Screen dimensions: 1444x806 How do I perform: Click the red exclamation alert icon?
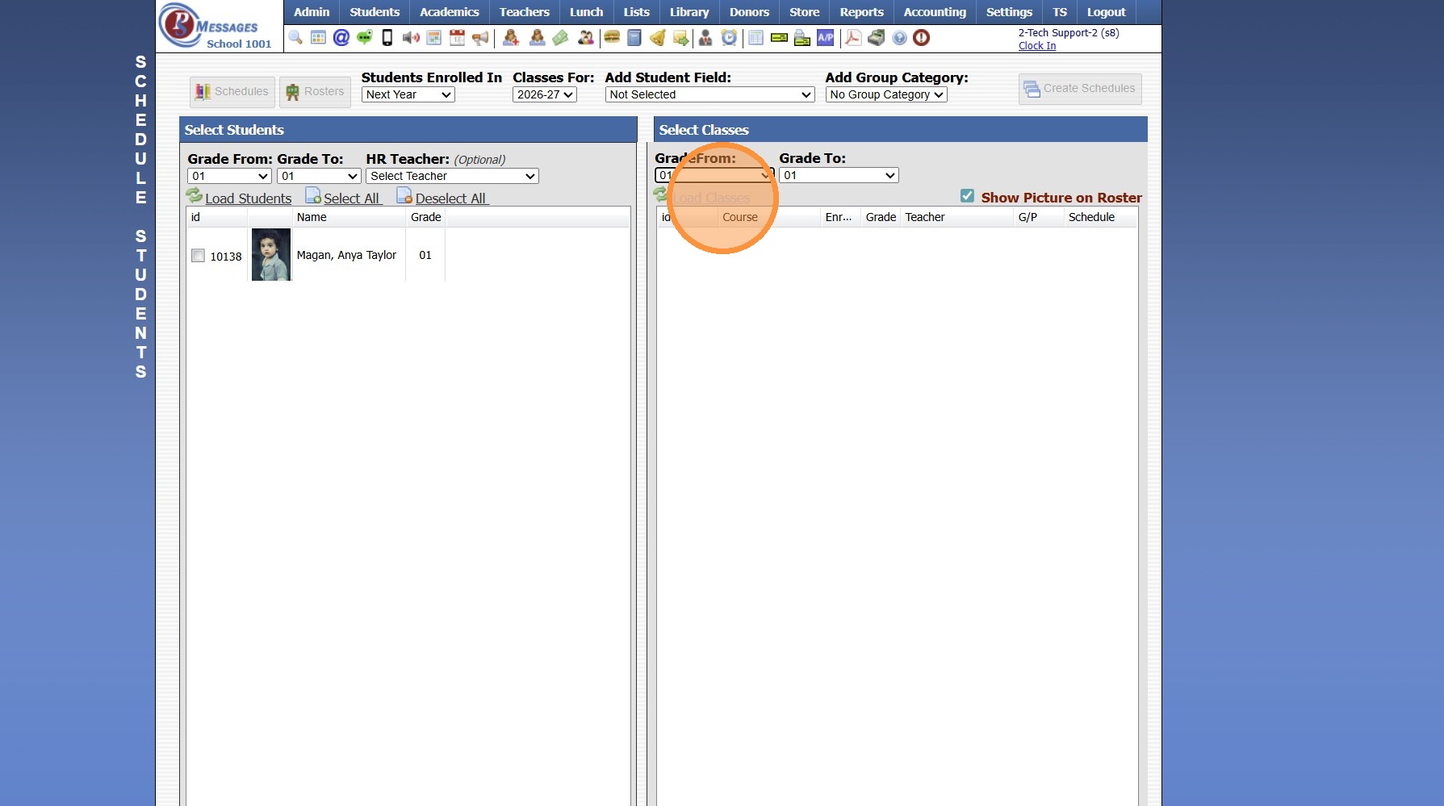[922, 38]
